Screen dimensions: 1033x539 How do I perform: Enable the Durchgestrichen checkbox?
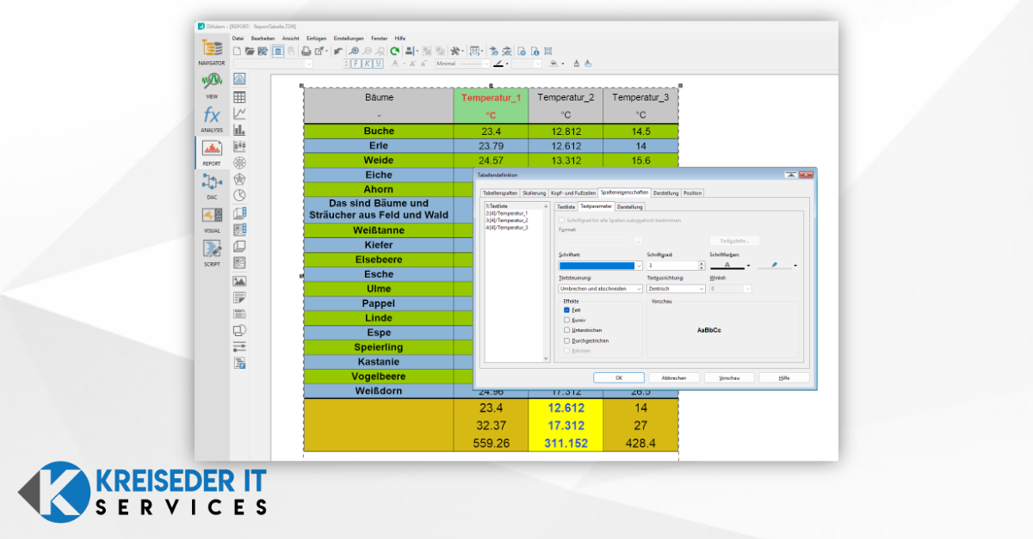pos(566,340)
